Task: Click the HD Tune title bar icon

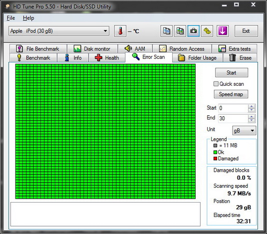Action: (7, 6)
